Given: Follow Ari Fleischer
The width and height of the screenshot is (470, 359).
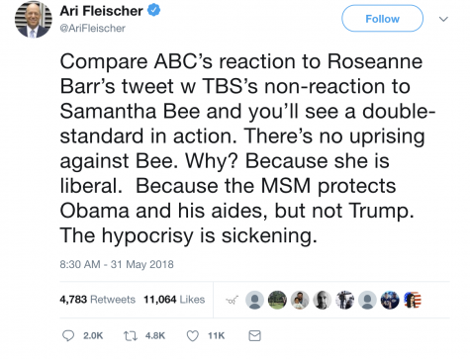Looking at the screenshot, I should point(382,19).
